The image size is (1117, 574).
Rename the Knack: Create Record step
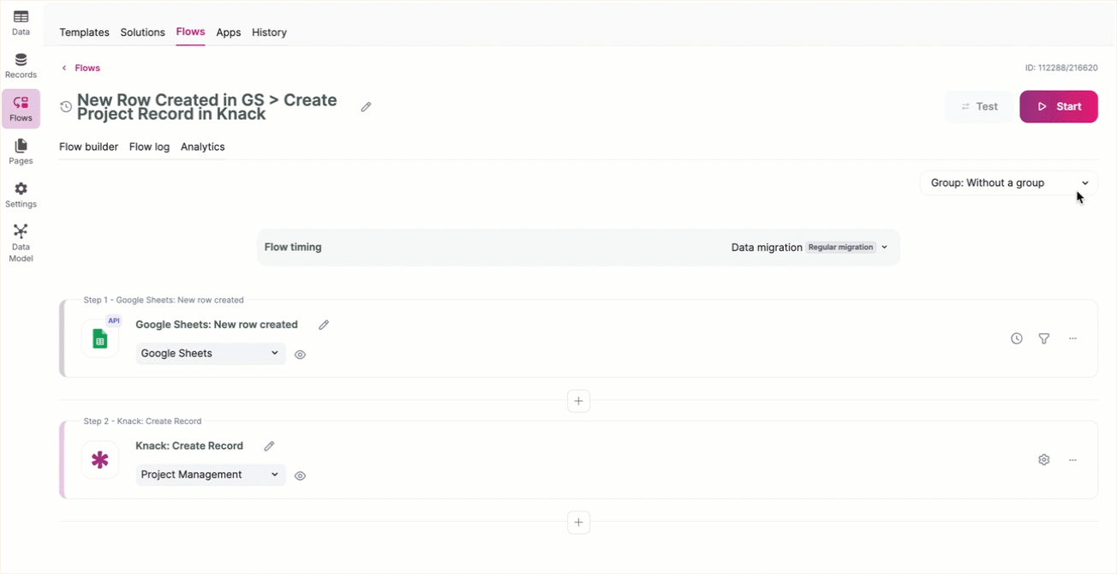[269, 446]
